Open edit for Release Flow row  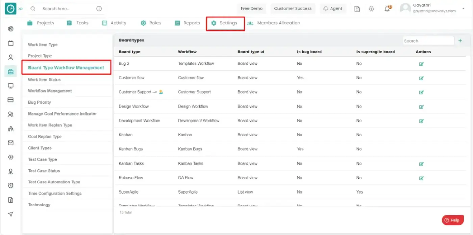(421, 178)
